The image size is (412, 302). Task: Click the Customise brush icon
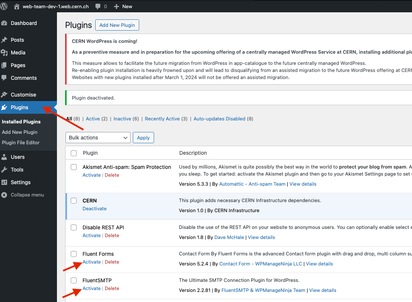click(4, 95)
